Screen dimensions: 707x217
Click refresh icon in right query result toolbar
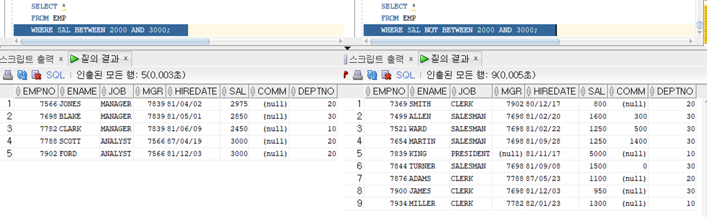pos(372,75)
